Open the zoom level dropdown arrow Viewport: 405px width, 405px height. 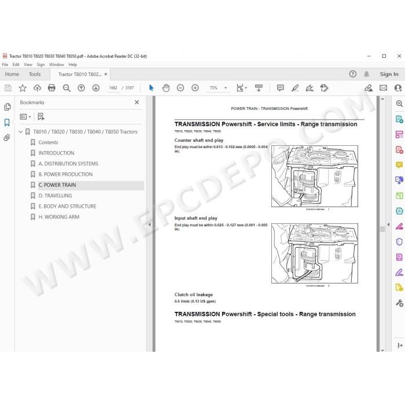coord(226,88)
